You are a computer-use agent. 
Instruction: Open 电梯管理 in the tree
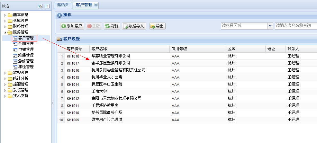(x=26, y=49)
